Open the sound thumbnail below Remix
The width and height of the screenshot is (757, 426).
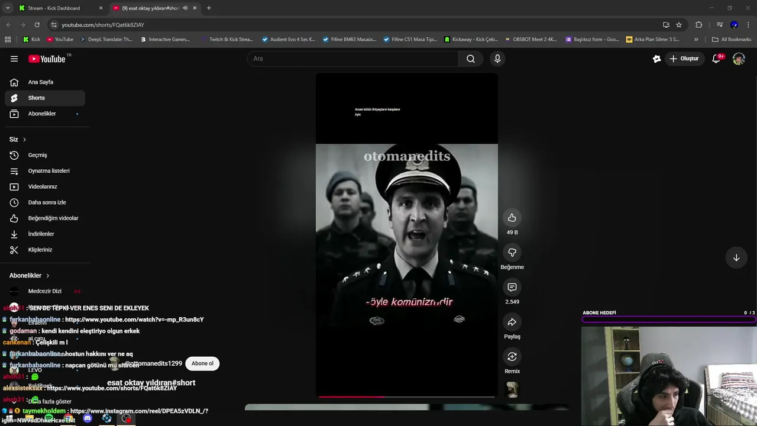pos(512,389)
